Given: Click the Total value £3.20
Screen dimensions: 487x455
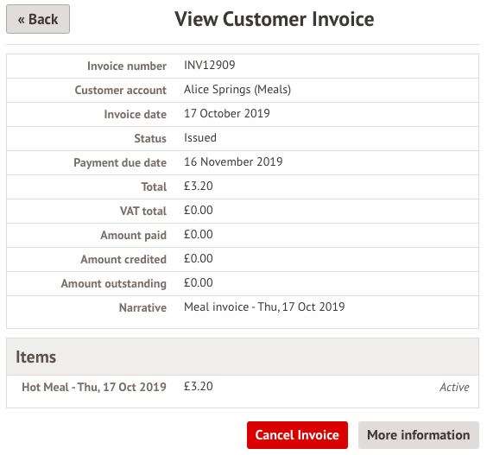Looking at the screenshot, I should 198,186.
